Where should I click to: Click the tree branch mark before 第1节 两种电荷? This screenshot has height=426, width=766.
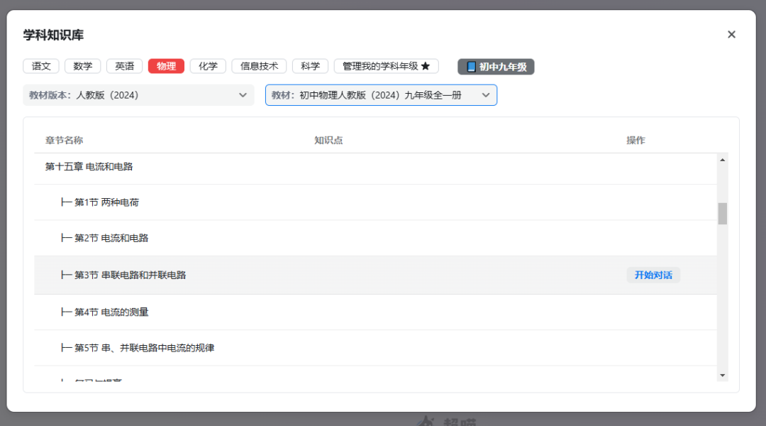65,202
